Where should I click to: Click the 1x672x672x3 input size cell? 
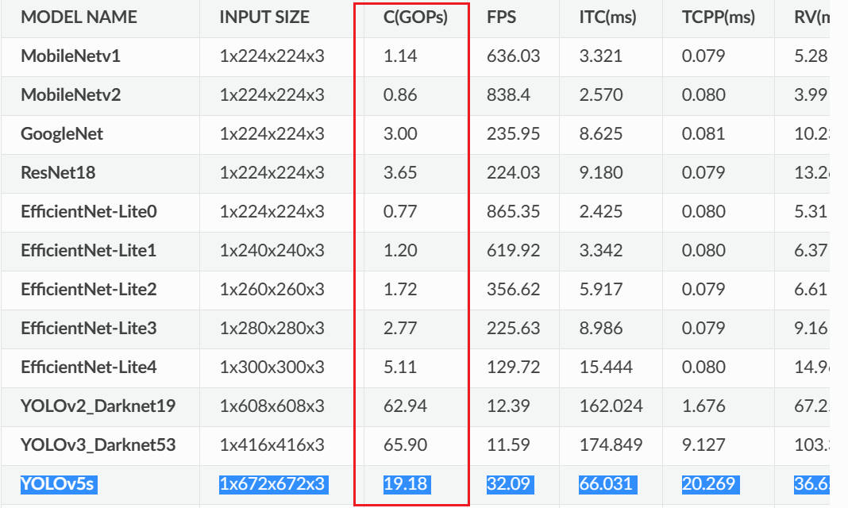click(272, 483)
